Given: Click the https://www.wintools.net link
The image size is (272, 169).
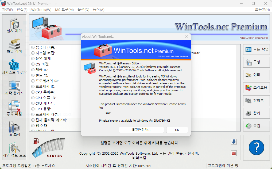Looking at the screenshot, I should tap(254, 38).
